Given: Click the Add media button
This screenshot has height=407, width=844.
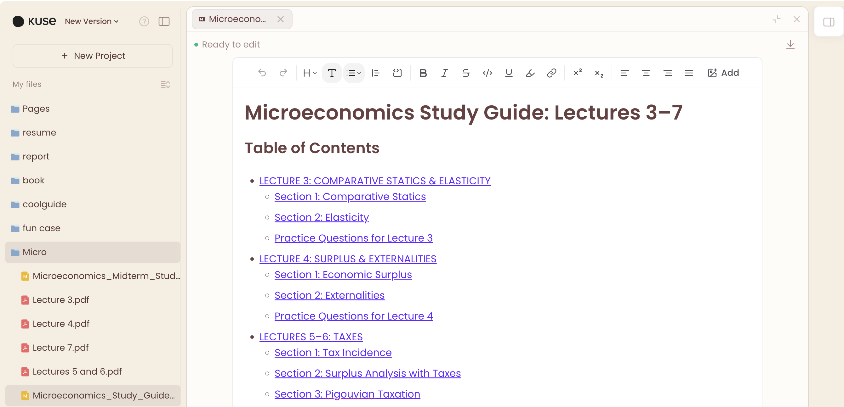Looking at the screenshot, I should coord(724,73).
